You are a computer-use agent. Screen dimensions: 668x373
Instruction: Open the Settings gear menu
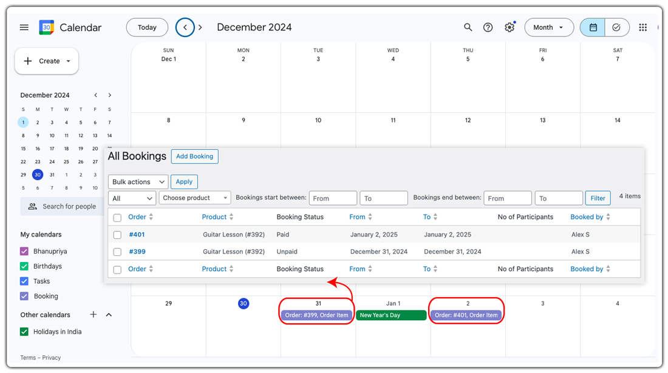(x=509, y=27)
